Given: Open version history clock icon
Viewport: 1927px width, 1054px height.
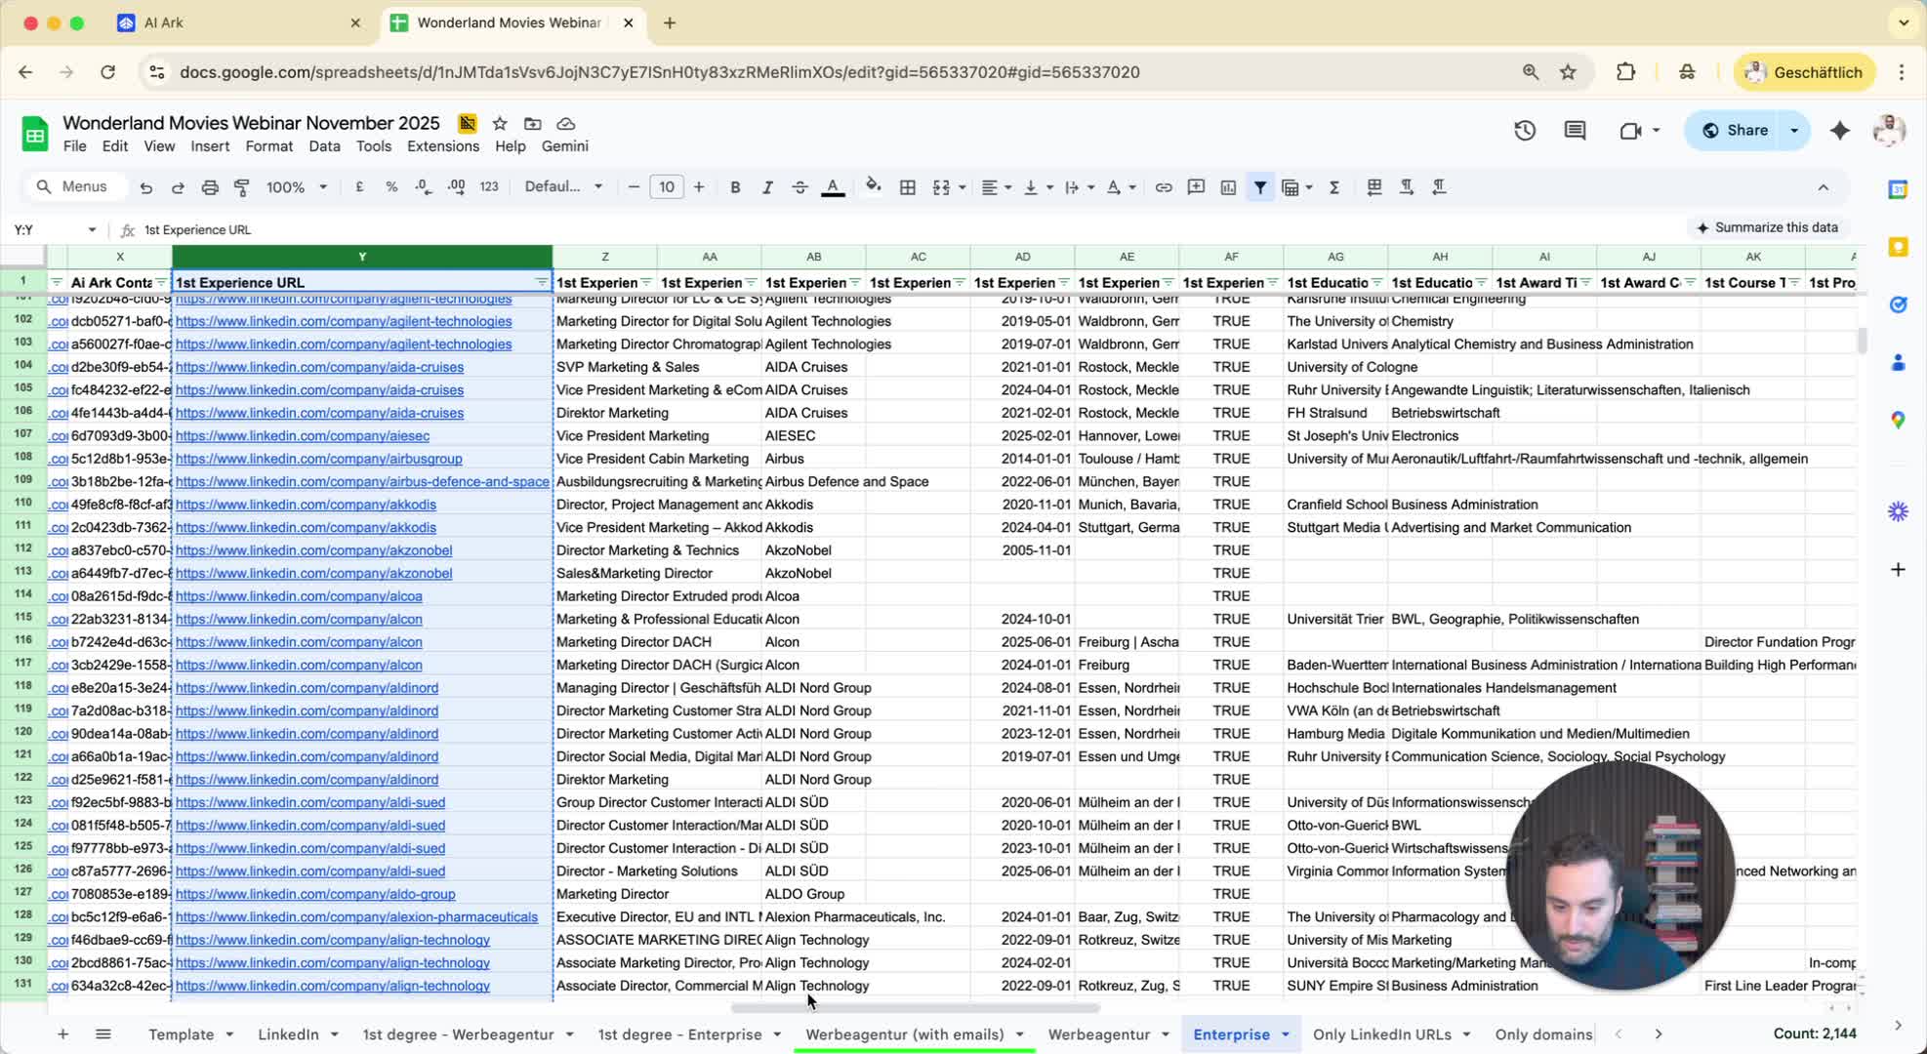Looking at the screenshot, I should click(x=1525, y=131).
